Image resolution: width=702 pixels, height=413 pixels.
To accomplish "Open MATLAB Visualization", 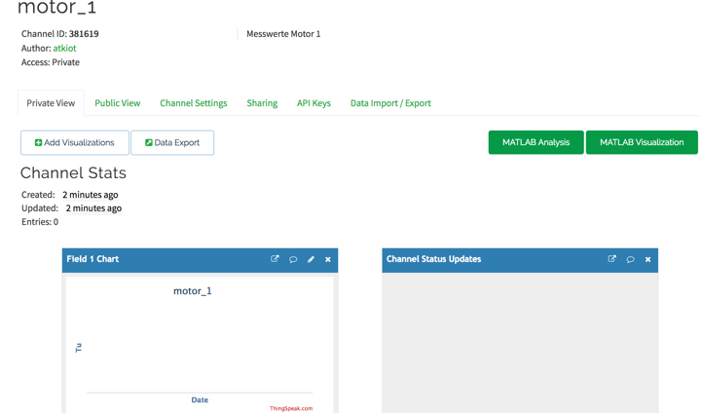I will click(642, 143).
